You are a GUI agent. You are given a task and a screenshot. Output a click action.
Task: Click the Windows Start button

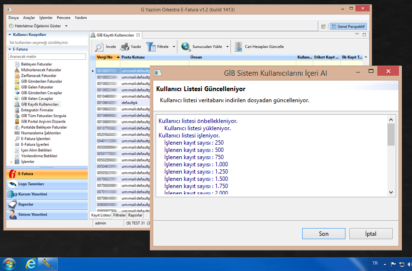(x=9, y=264)
